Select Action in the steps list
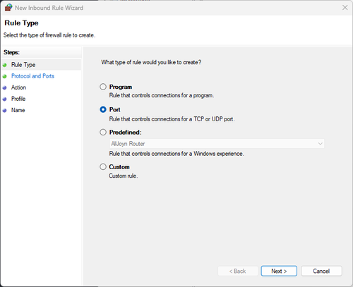The width and height of the screenshot is (353, 287). pos(18,87)
